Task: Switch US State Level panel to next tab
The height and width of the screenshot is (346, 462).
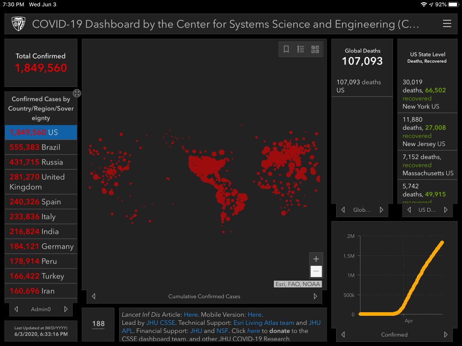Action: pos(446,209)
